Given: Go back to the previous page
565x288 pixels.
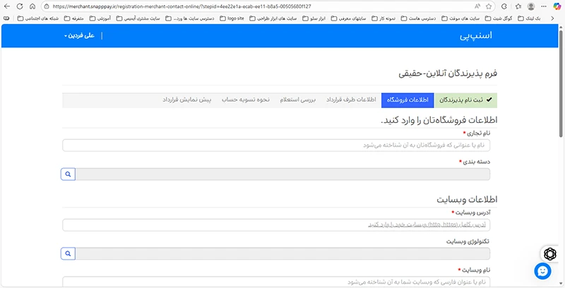Looking at the screenshot, I should [7, 6].
